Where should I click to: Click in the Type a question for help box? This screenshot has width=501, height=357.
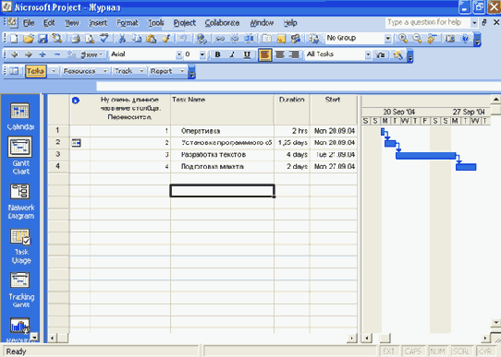click(427, 22)
